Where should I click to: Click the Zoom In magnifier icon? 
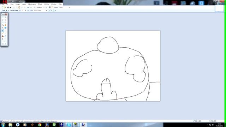coord(46,7)
